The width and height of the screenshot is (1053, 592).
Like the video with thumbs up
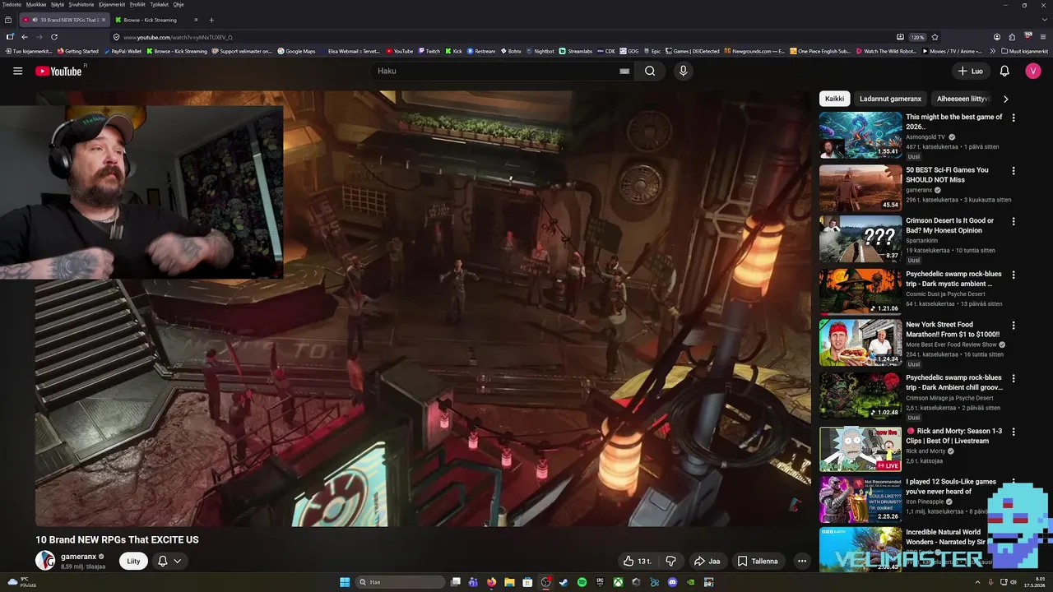tap(637, 561)
